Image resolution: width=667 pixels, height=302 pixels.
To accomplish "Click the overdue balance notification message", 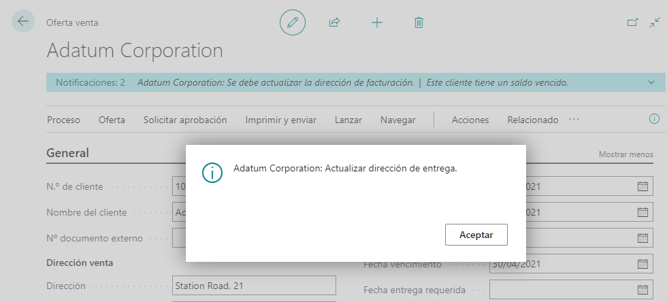I will (x=497, y=82).
